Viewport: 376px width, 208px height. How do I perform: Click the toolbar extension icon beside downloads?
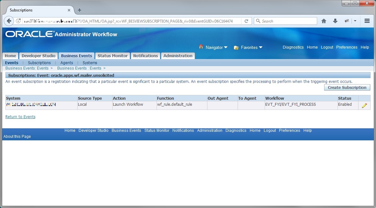pos(347,21)
